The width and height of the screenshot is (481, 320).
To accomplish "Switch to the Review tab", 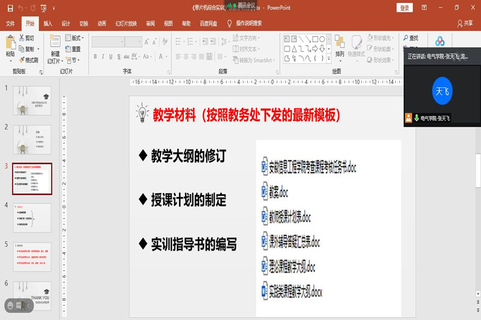I will pos(150,23).
